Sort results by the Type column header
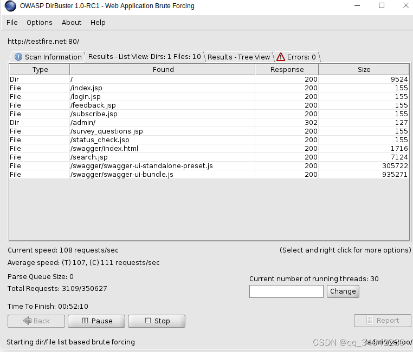Viewport: 413px width, 352px height. (x=40, y=70)
